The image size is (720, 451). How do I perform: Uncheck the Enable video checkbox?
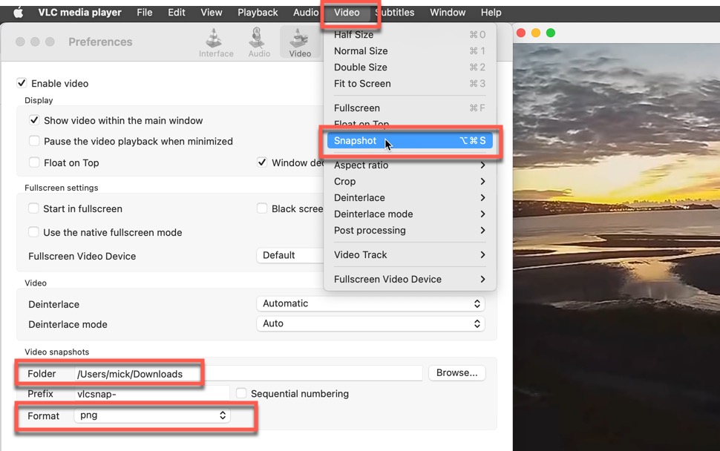tap(22, 84)
